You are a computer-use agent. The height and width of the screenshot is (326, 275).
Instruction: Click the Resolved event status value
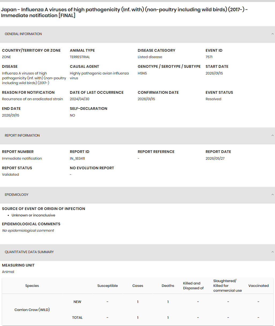213,99
